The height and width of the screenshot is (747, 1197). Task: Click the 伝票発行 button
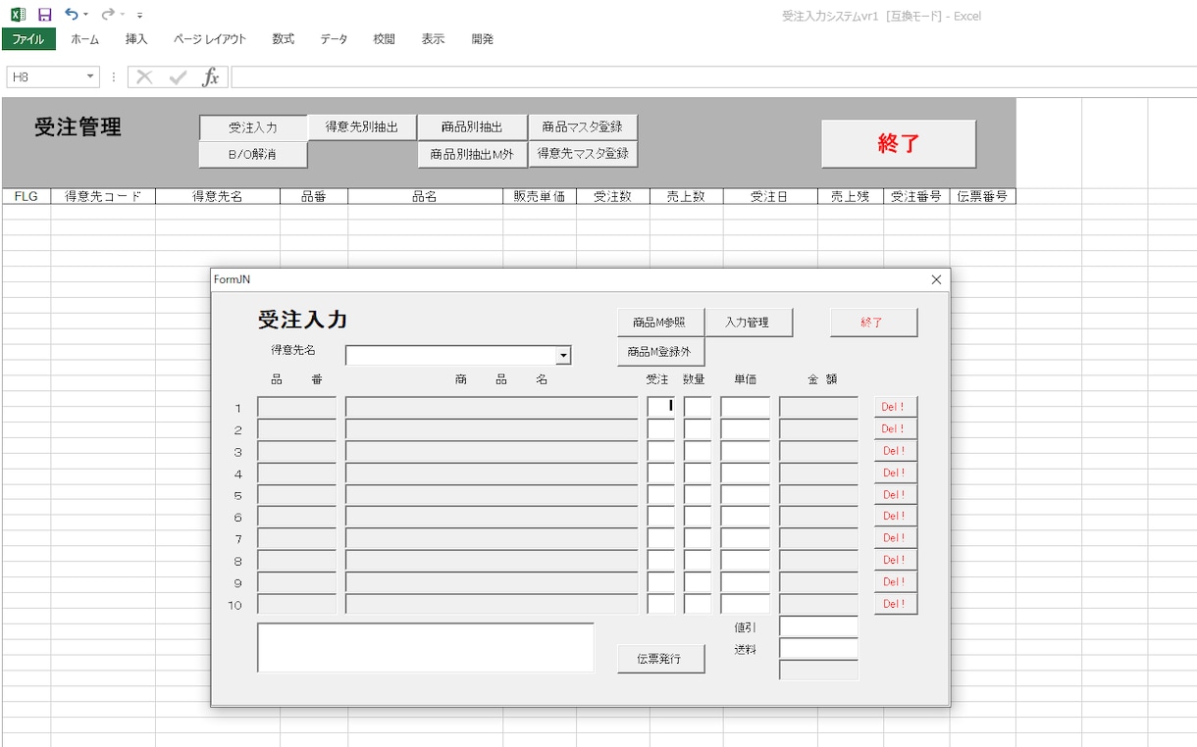click(x=660, y=659)
